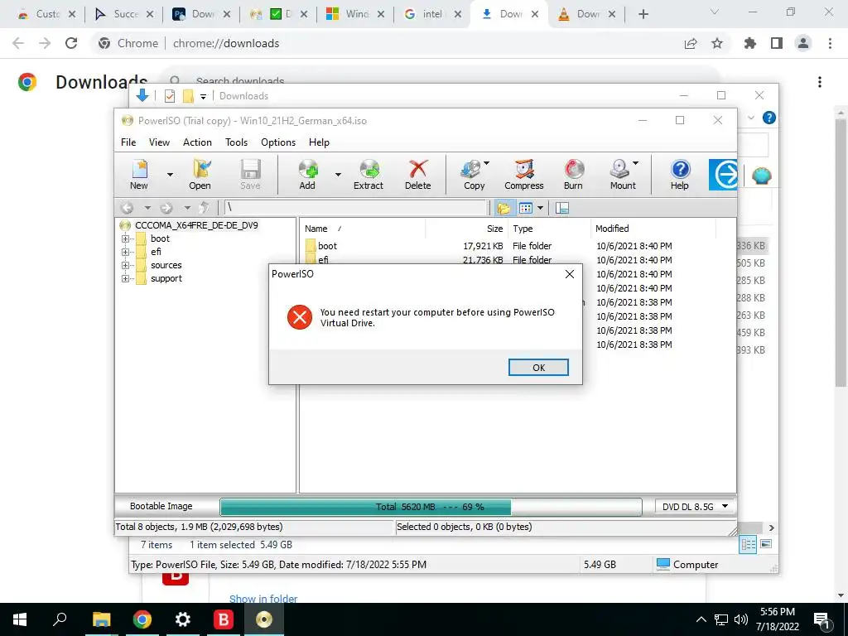Click the Mount toolbar icon
This screenshot has height=636, width=848.
[621, 174]
